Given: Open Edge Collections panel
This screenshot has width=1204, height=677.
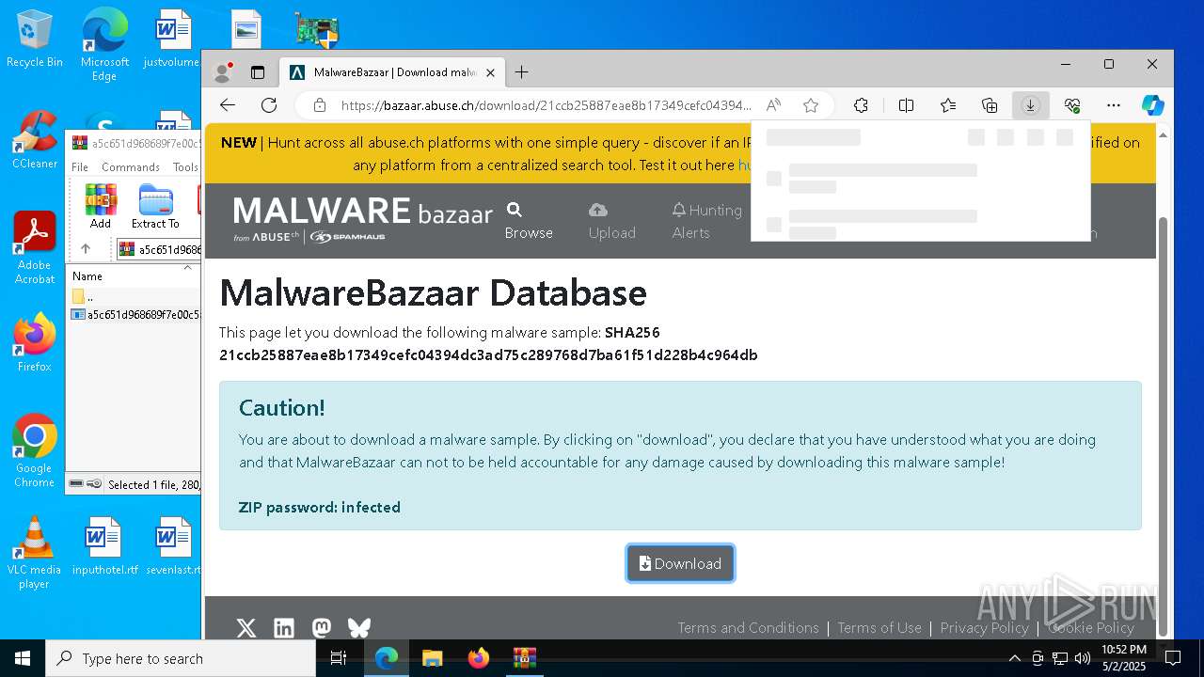Looking at the screenshot, I should click(x=990, y=105).
